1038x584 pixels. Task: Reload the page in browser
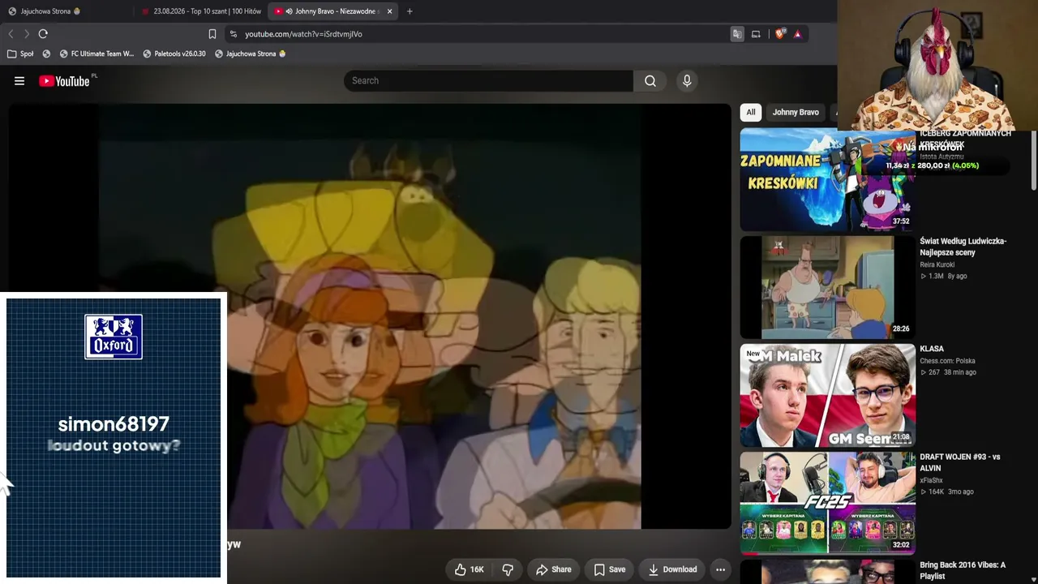43,34
